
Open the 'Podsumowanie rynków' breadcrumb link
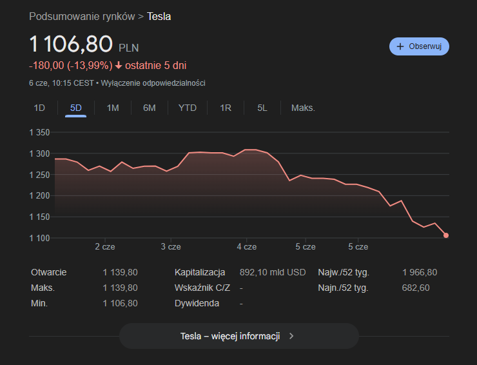click(82, 16)
